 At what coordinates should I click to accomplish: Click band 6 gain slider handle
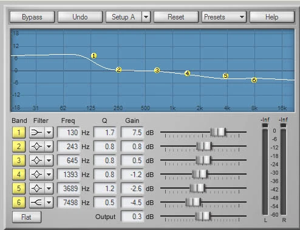point(193,202)
